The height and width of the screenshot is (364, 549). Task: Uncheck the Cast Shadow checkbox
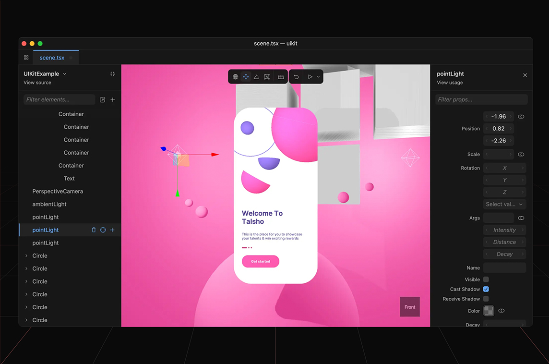point(486,289)
